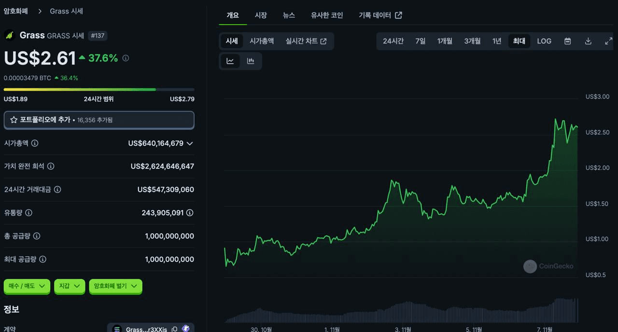Expand market cap US$640,164,679 chevron
This screenshot has height=332, width=618.
(190, 143)
